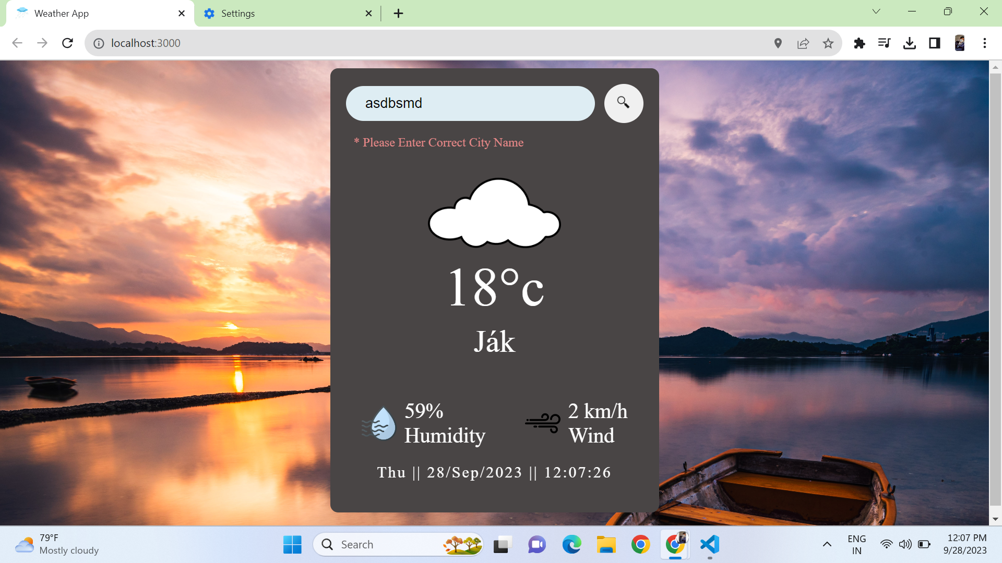Screen dimensions: 1002x563
Task: Click the media controls icon
Action: [884, 43]
